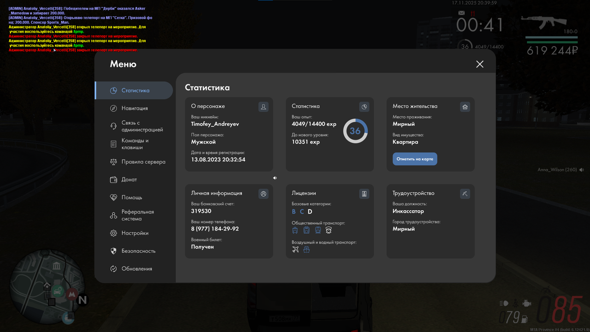Image resolution: width=590 pixels, height=332 pixels.
Task: Click the Получен military ticket status
Action: (x=202, y=247)
